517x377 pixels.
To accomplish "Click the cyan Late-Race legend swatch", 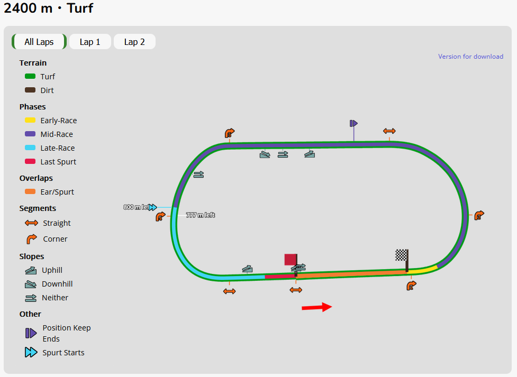I will [30, 148].
